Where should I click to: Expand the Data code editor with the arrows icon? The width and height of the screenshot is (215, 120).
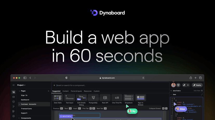[202, 94]
